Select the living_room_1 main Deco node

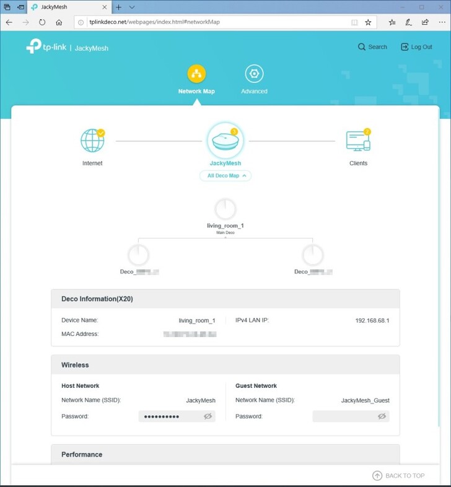click(225, 209)
